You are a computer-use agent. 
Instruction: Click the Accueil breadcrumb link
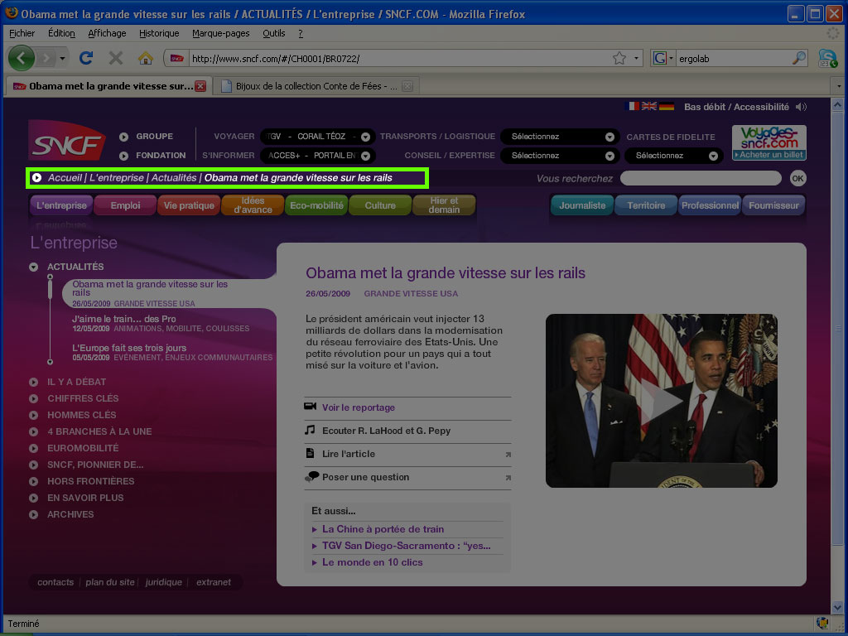tap(65, 177)
